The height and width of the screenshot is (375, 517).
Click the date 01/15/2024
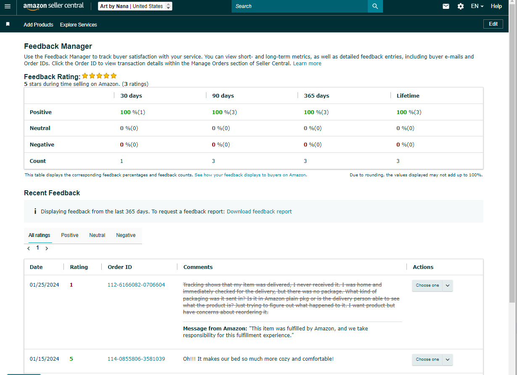[x=45, y=359]
